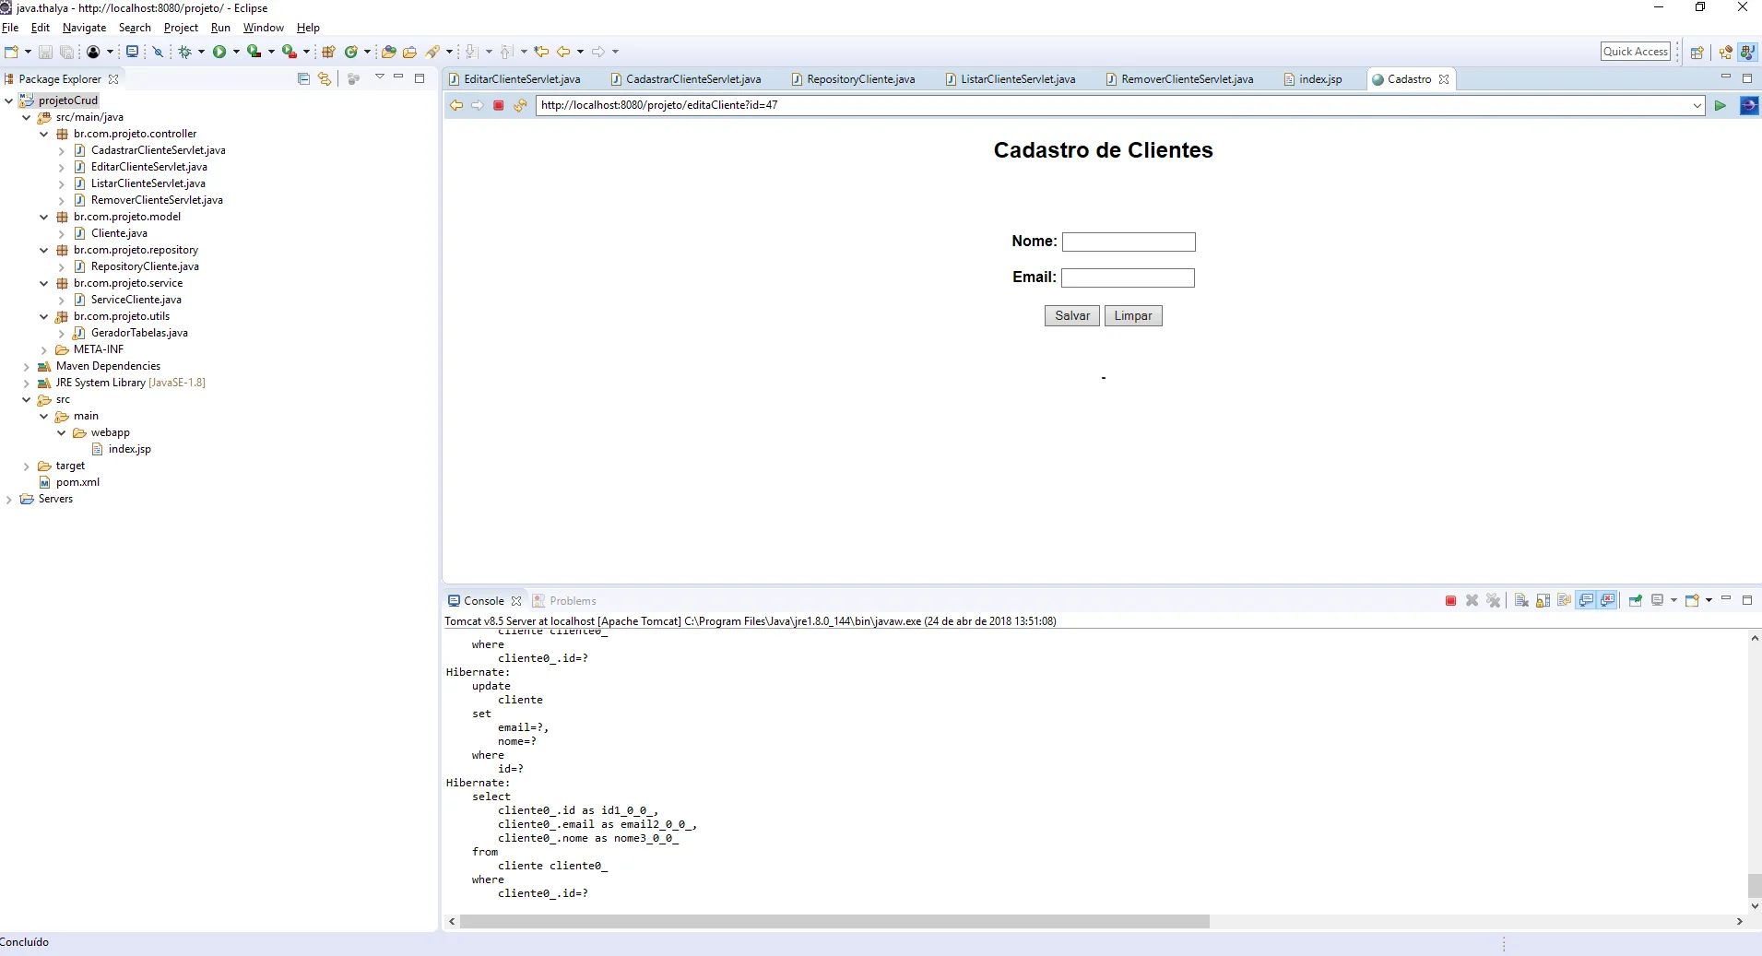Toggle Show Console When Standard Out Changes
The image size is (1762, 956).
point(1586,601)
